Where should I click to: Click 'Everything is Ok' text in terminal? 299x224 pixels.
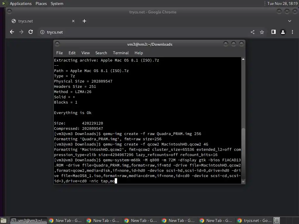[x=73, y=113]
